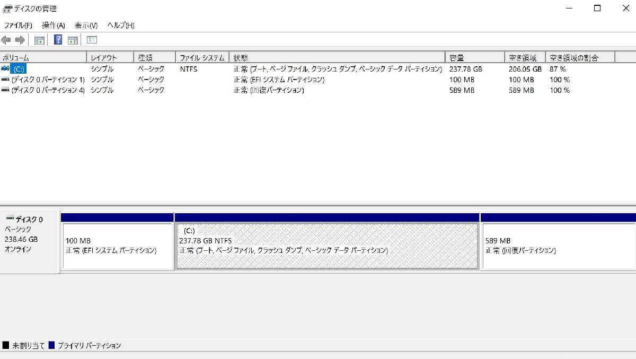The image size is (636, 359).
Task: Click the 未割り当て legend label
Action: pyautogui.click(x=28, y=346)
